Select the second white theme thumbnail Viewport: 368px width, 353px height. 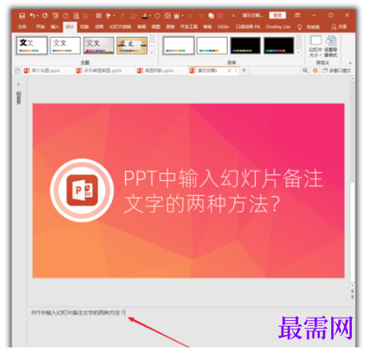coord(65,46)
